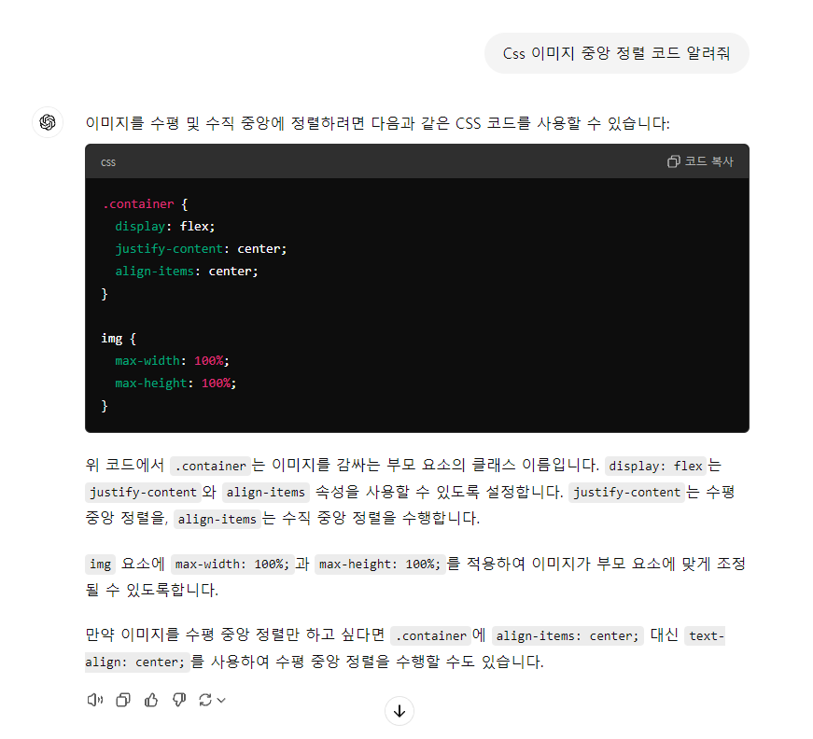This screenshot has height=739, width=813.
Task: Click inline code 'justify-content' before '와'
Action: (x=143, y=492)
